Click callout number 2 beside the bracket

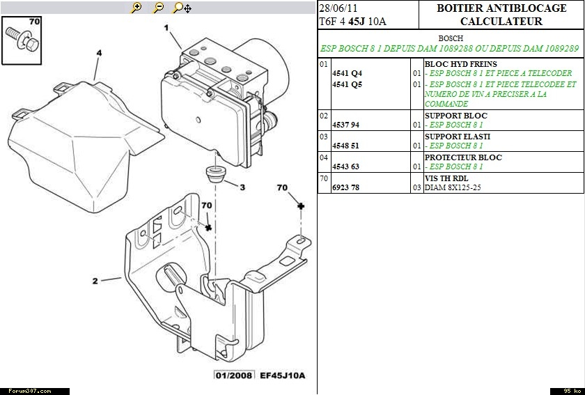[95, 281]
